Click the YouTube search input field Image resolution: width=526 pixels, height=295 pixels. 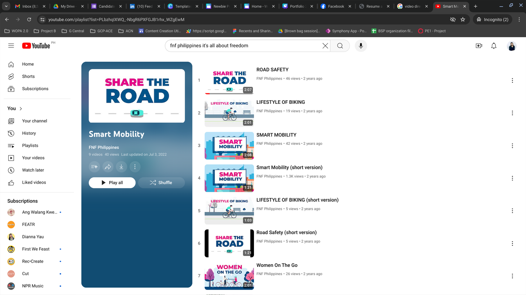coord(245,46)
